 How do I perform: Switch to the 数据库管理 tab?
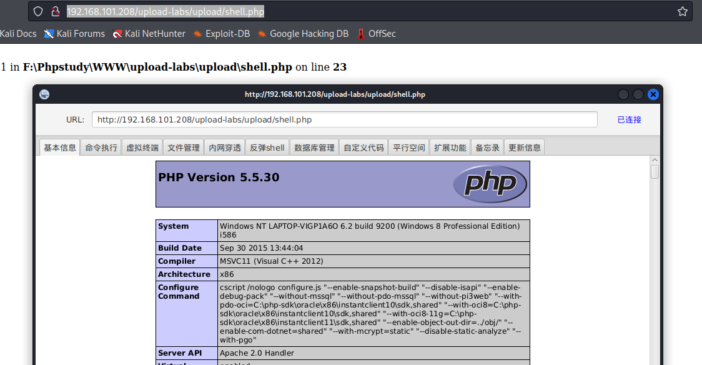[x=314, y=147]
